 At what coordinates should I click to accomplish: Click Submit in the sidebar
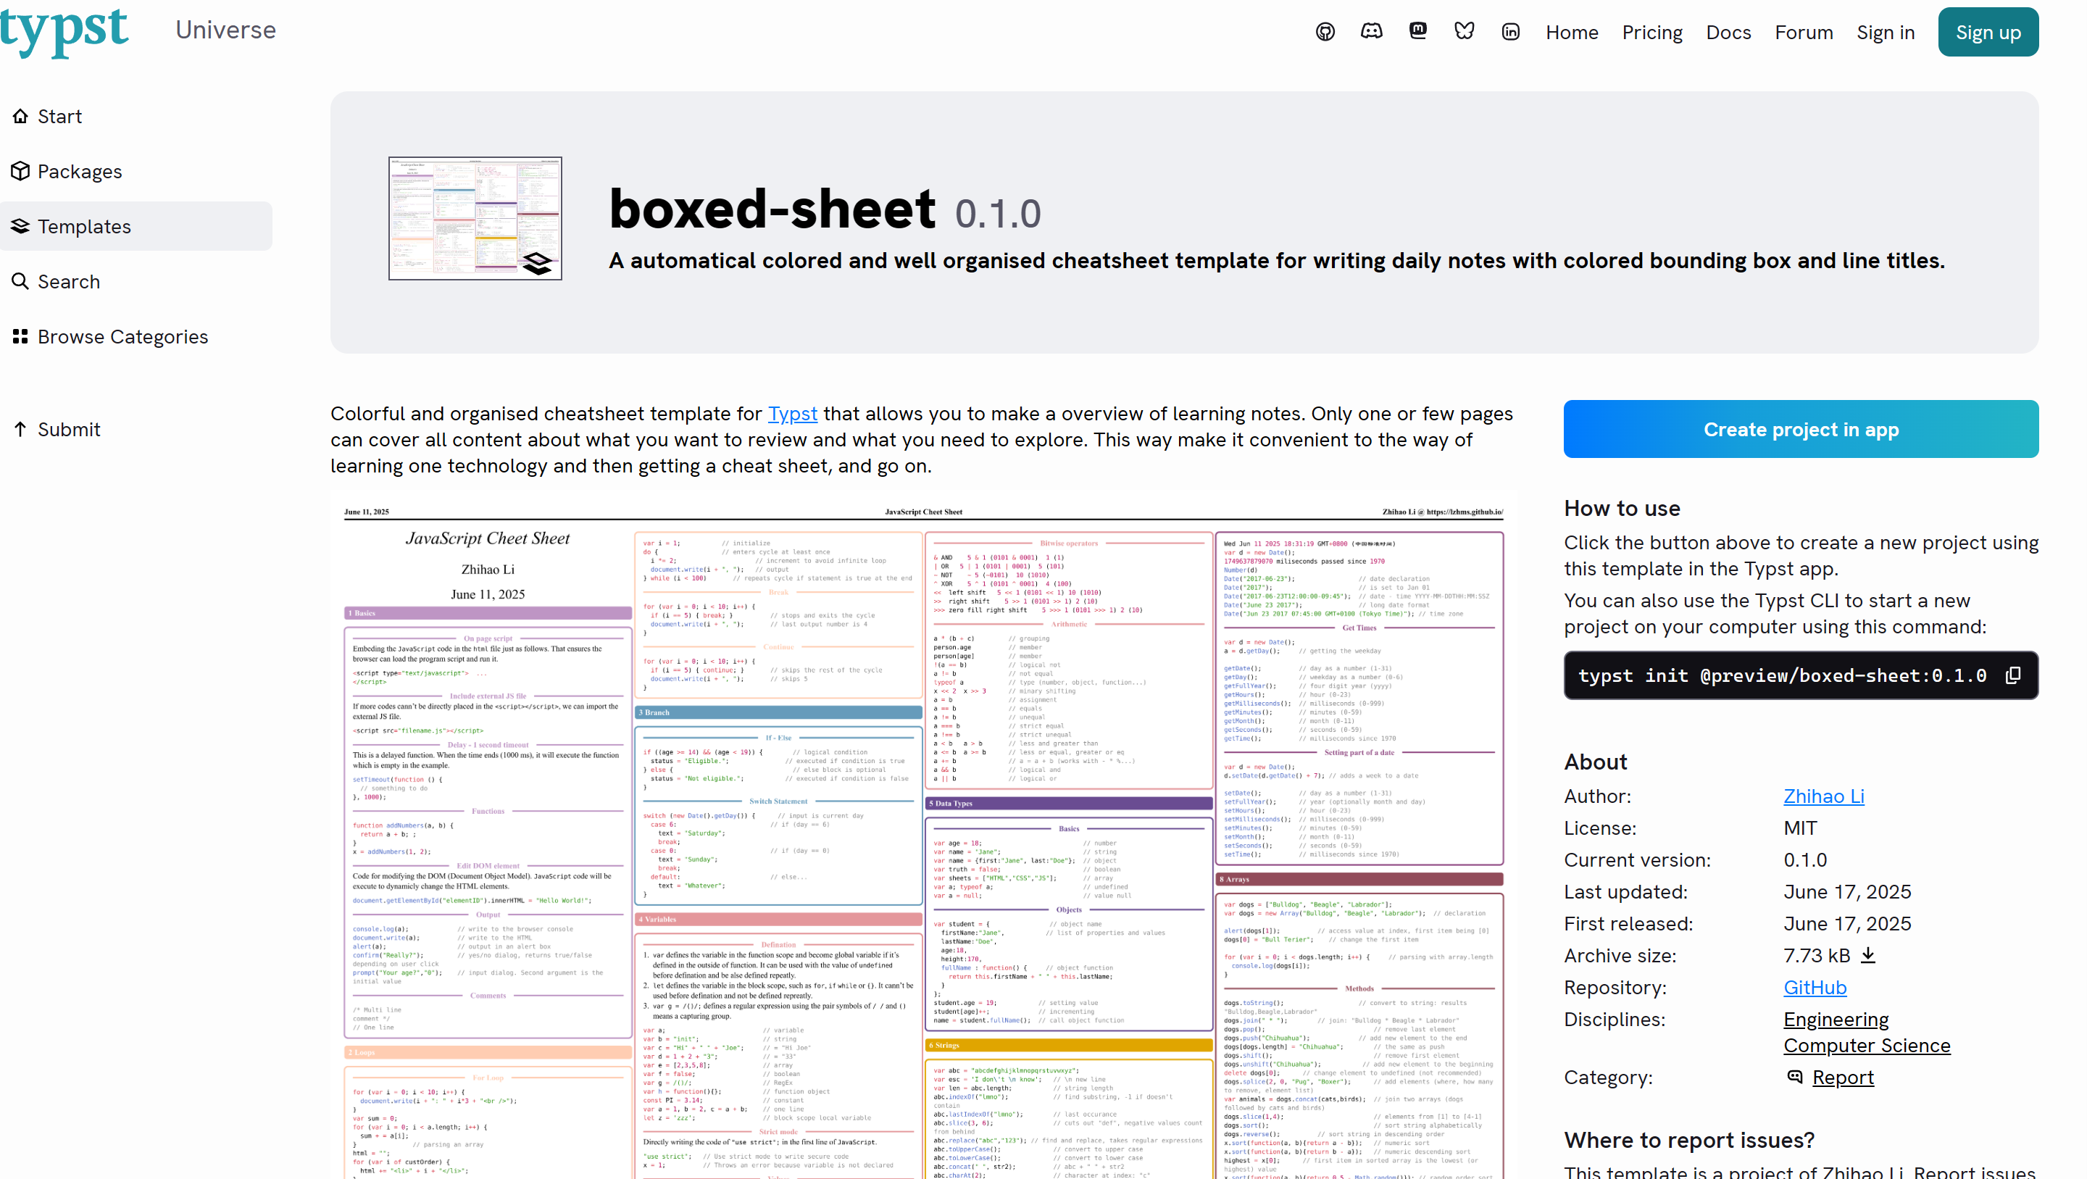pos(136,429)
